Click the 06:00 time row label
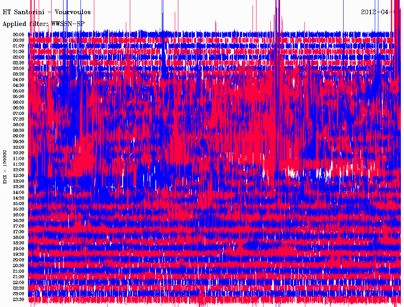This screenshot has width=404, height=307. [19, 102]
